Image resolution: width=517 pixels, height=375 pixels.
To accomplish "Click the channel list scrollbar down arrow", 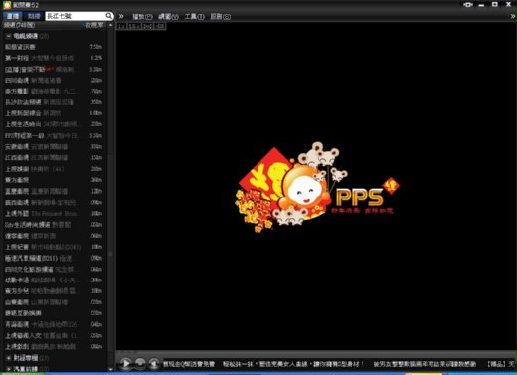I will click(x=110, y=369).
